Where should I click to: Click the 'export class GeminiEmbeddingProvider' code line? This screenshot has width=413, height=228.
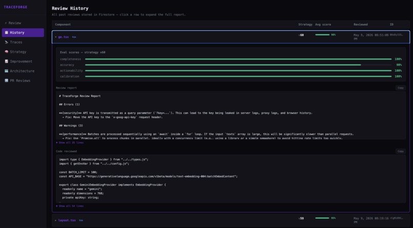click(112, 185)
